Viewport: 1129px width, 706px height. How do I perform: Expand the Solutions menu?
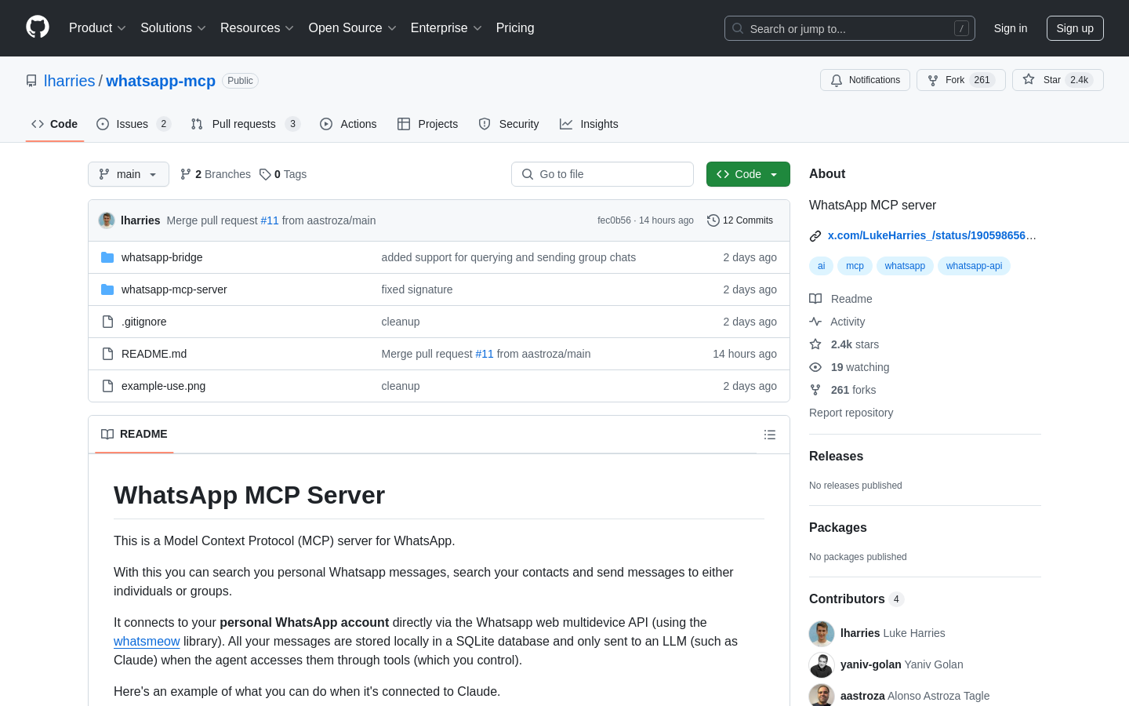click(173, 28)
